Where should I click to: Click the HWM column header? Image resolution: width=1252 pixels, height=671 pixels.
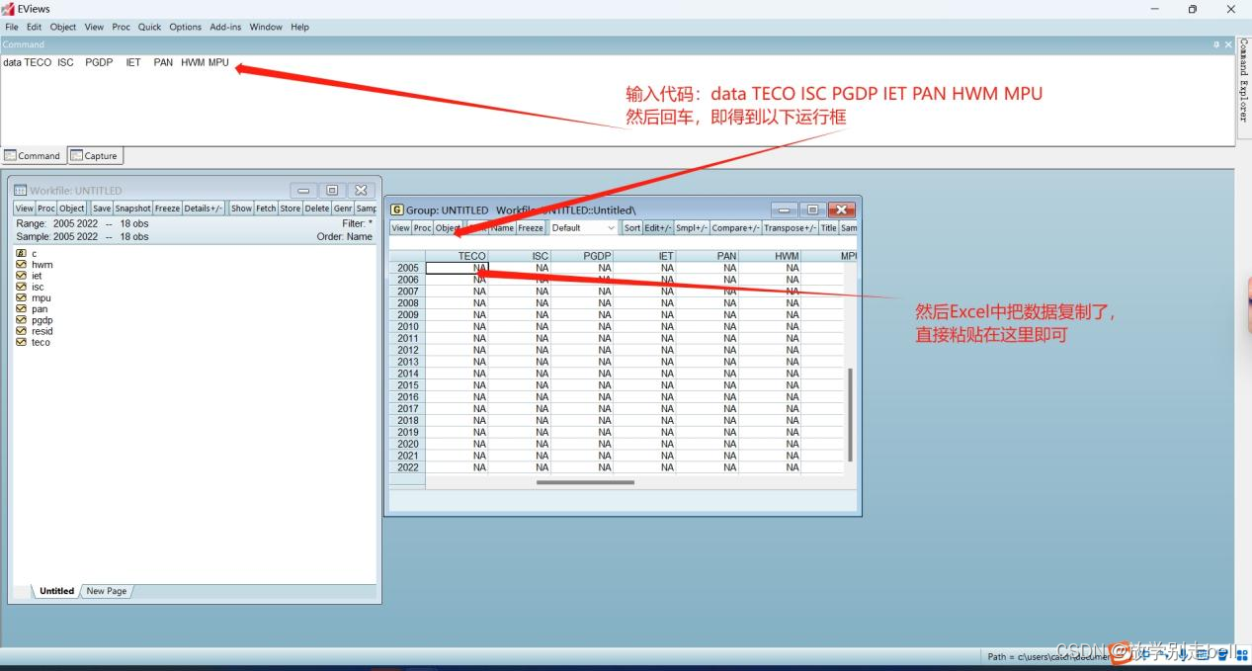click(x=770, y=256)
